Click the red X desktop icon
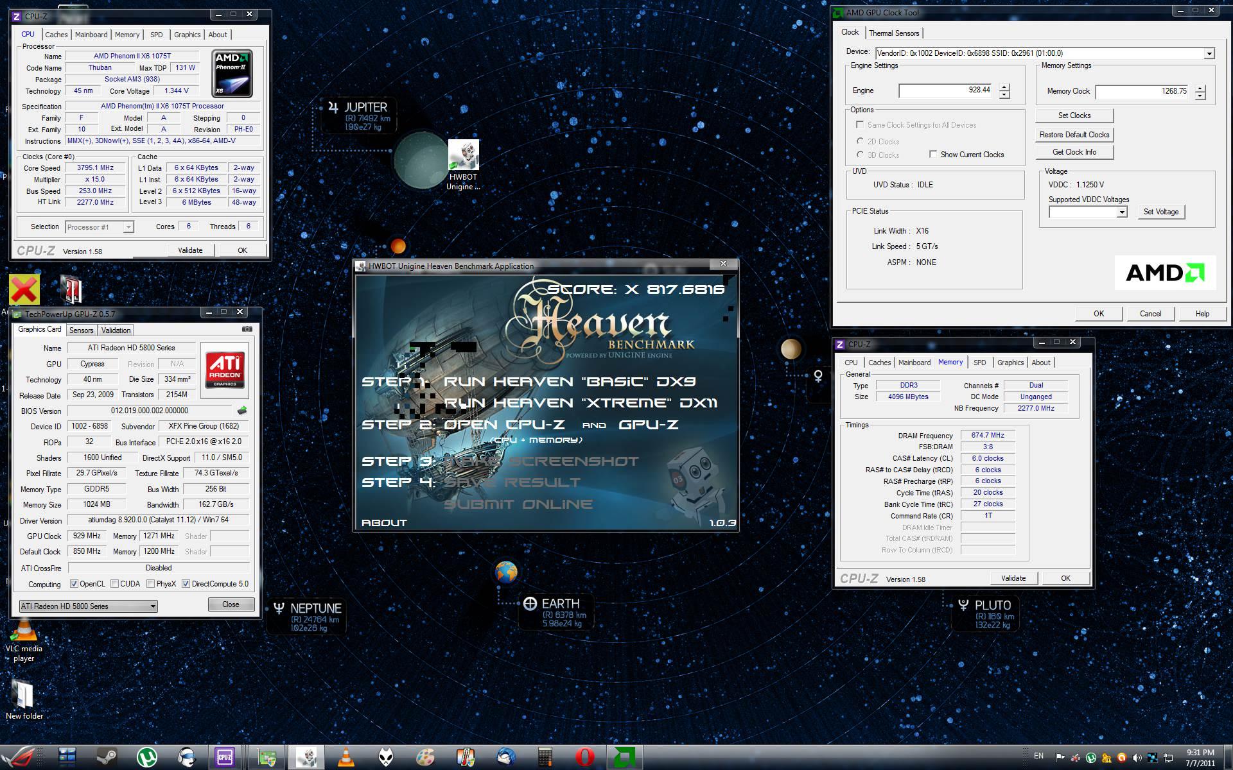This screenshot has width=1233, height=770. [24, 289]
